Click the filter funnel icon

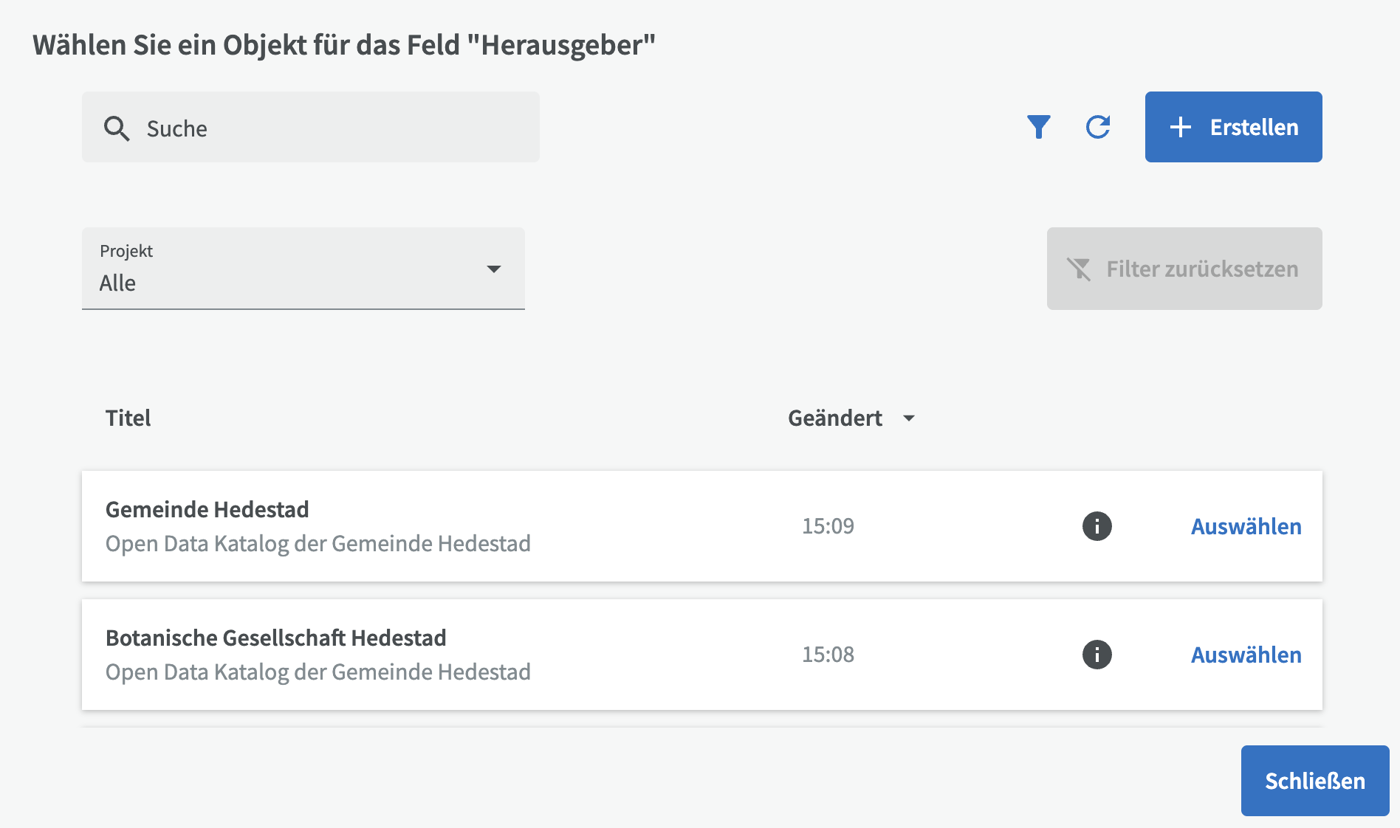[1038, 127]
